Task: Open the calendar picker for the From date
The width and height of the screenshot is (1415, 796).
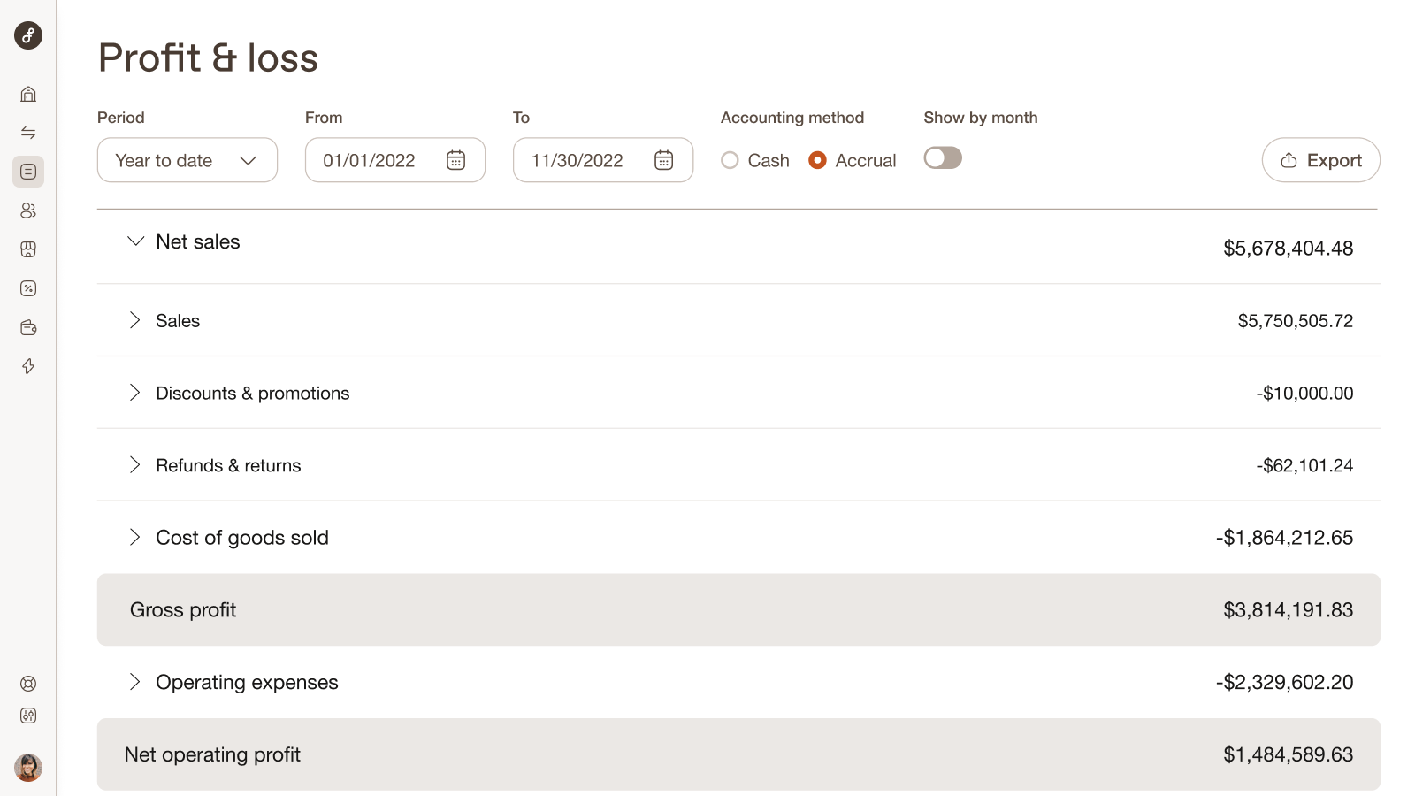Action: point(455,160)
